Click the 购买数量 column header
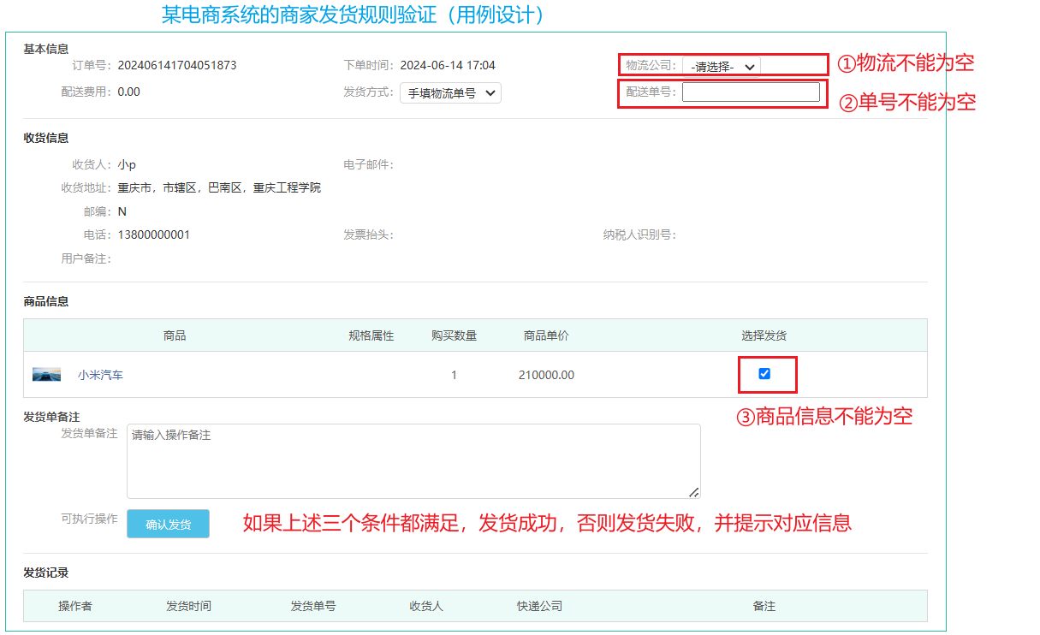Image resolution: width=1040 pixels, height=635 pixels. coord(454,335)
